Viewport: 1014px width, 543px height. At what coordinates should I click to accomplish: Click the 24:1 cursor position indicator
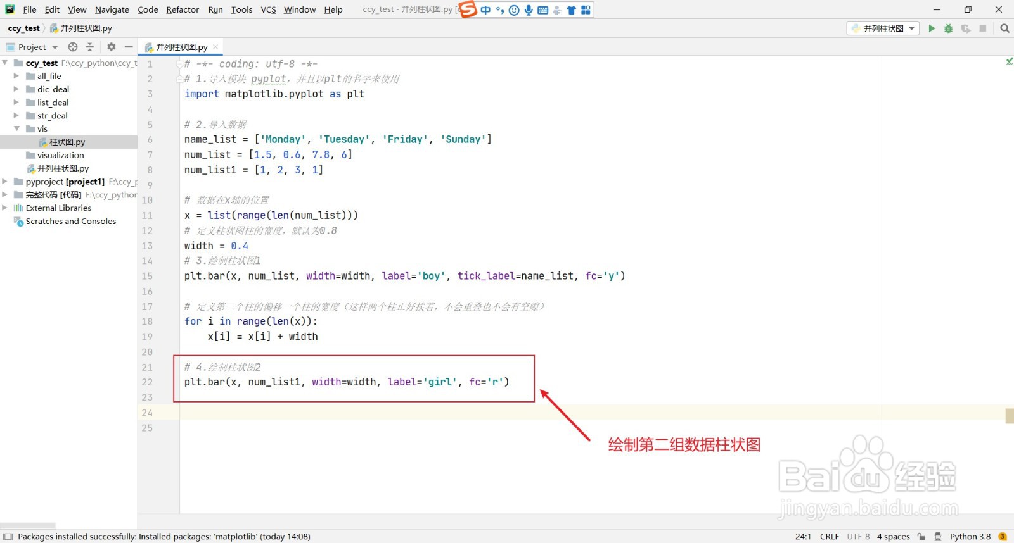click(x=803, y=537)
